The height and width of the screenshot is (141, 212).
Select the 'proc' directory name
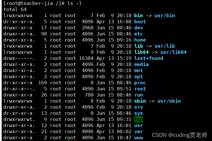pos(140,83)
